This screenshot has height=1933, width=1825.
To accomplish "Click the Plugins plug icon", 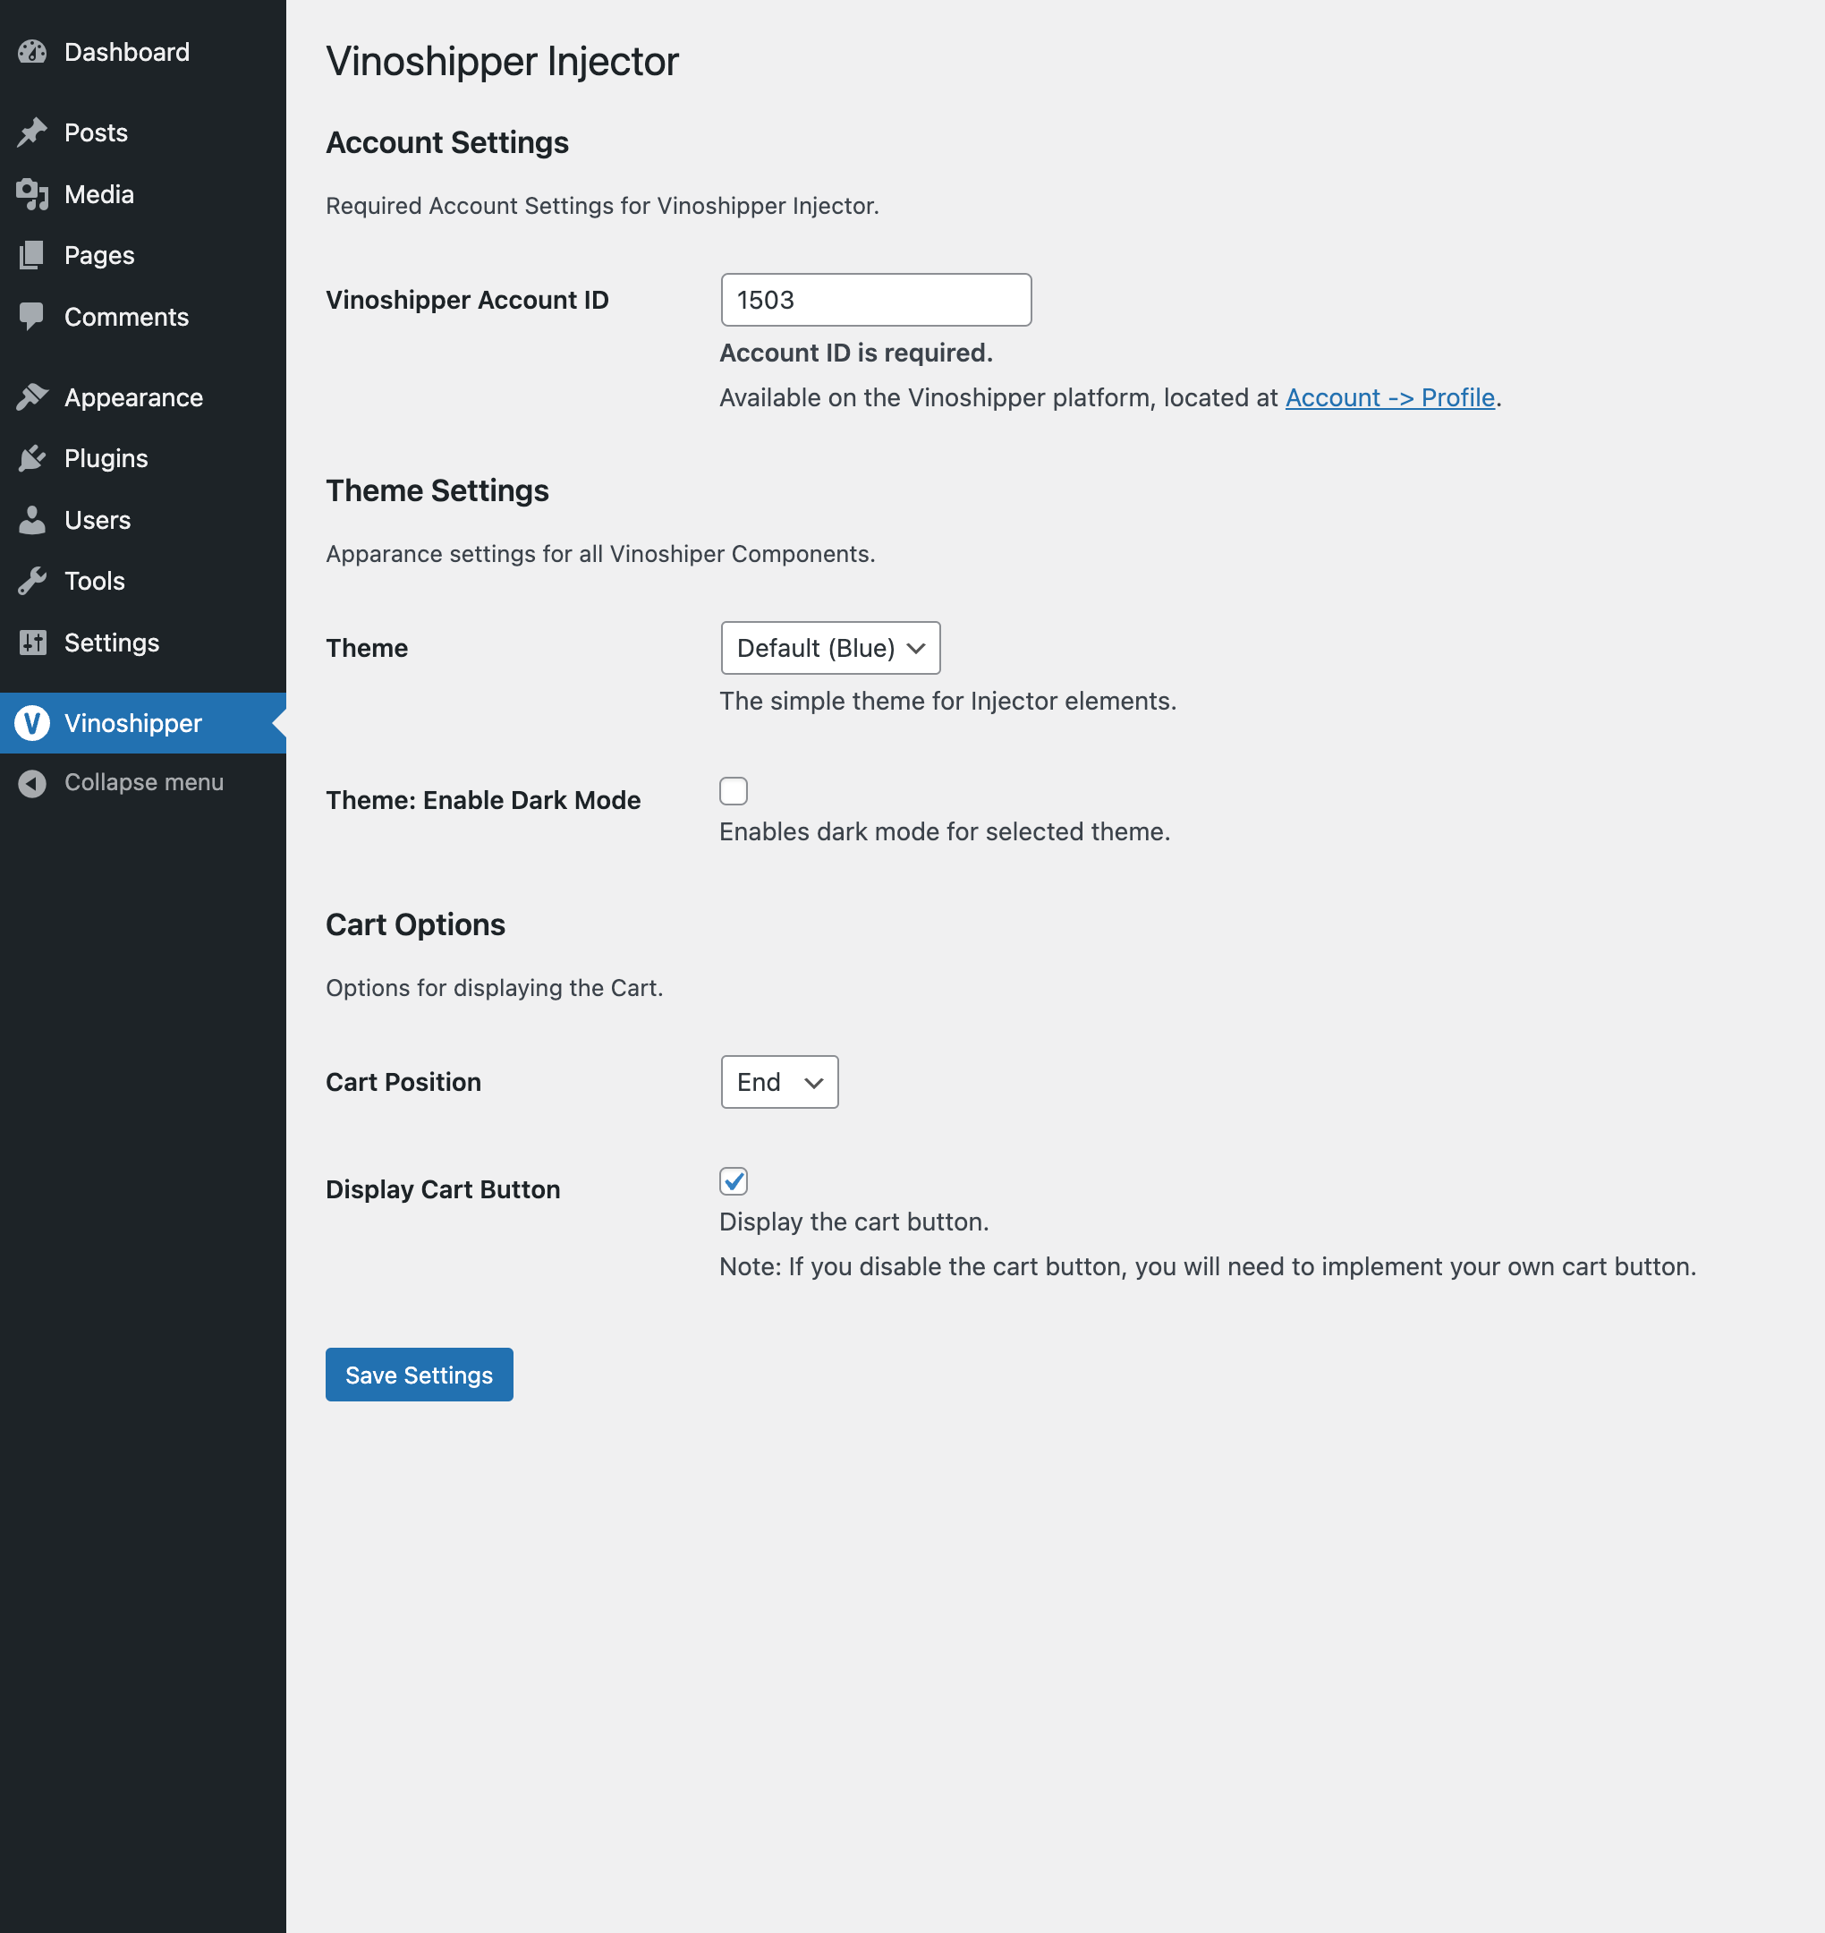I will (x=32, y=457).
